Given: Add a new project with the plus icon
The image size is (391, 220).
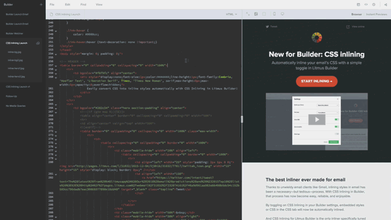Looking at the screenshot, I should coord(41,4).
